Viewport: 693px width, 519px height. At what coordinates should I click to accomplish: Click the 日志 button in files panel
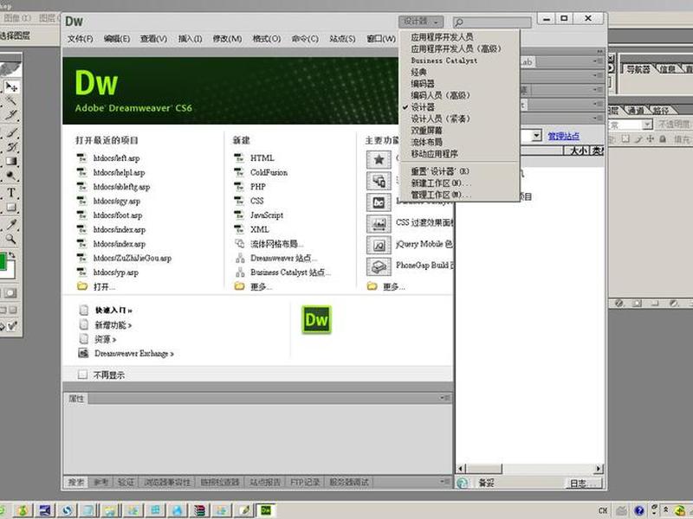pyautogui.click(x=584, y=484)
